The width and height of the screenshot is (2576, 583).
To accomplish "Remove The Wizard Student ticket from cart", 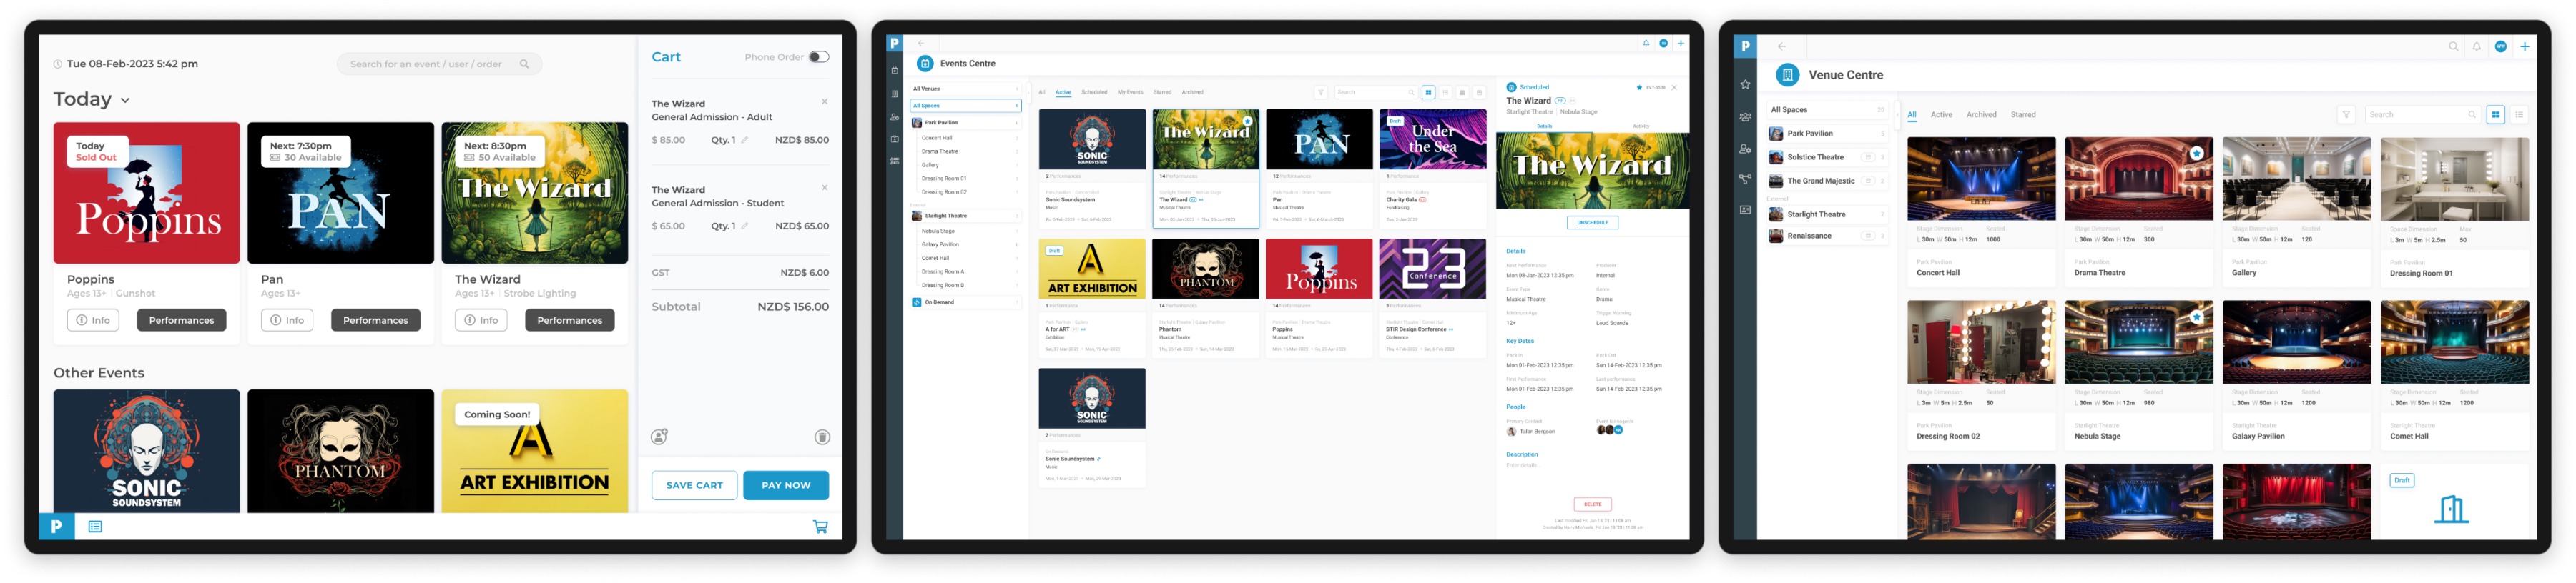I will pyautogui.click(x=824, y=188).
